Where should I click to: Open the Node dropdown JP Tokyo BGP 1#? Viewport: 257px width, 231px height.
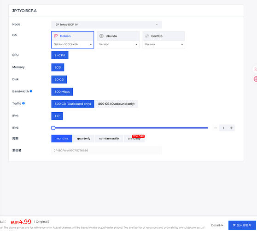[106, 24]
